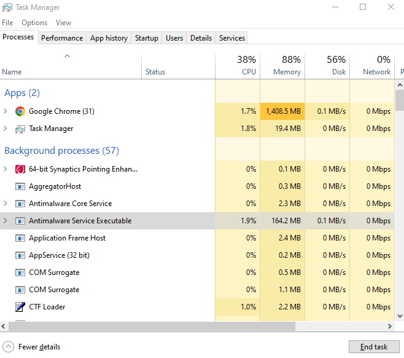Screen dimensions: 404x358
Task: Switch to the Performance tab
Action: [62, 38]
